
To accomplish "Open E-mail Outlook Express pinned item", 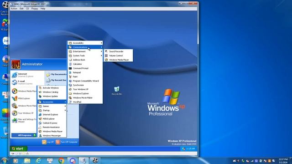I will click(x=22, y=82).
